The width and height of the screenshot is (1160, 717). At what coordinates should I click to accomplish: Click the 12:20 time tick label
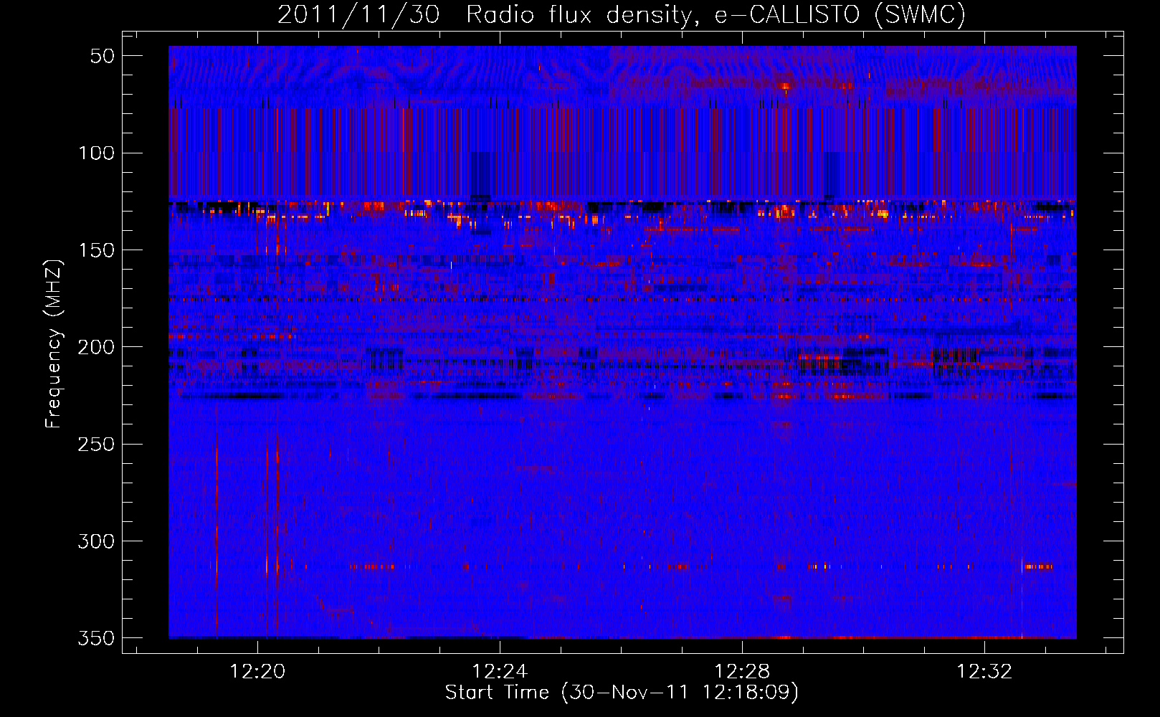coord(257,672)
